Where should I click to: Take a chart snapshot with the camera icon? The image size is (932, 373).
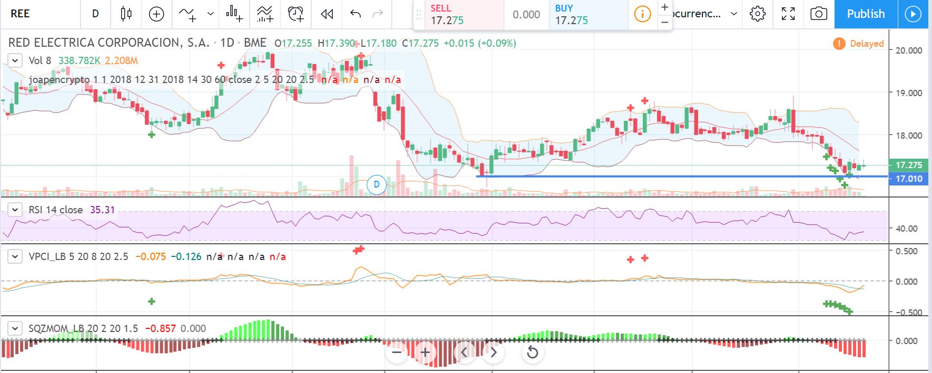(x=818, y=14)
